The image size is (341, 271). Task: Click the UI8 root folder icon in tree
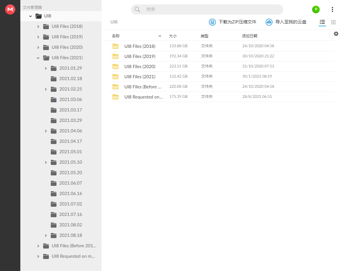click(x=38, y=16)
